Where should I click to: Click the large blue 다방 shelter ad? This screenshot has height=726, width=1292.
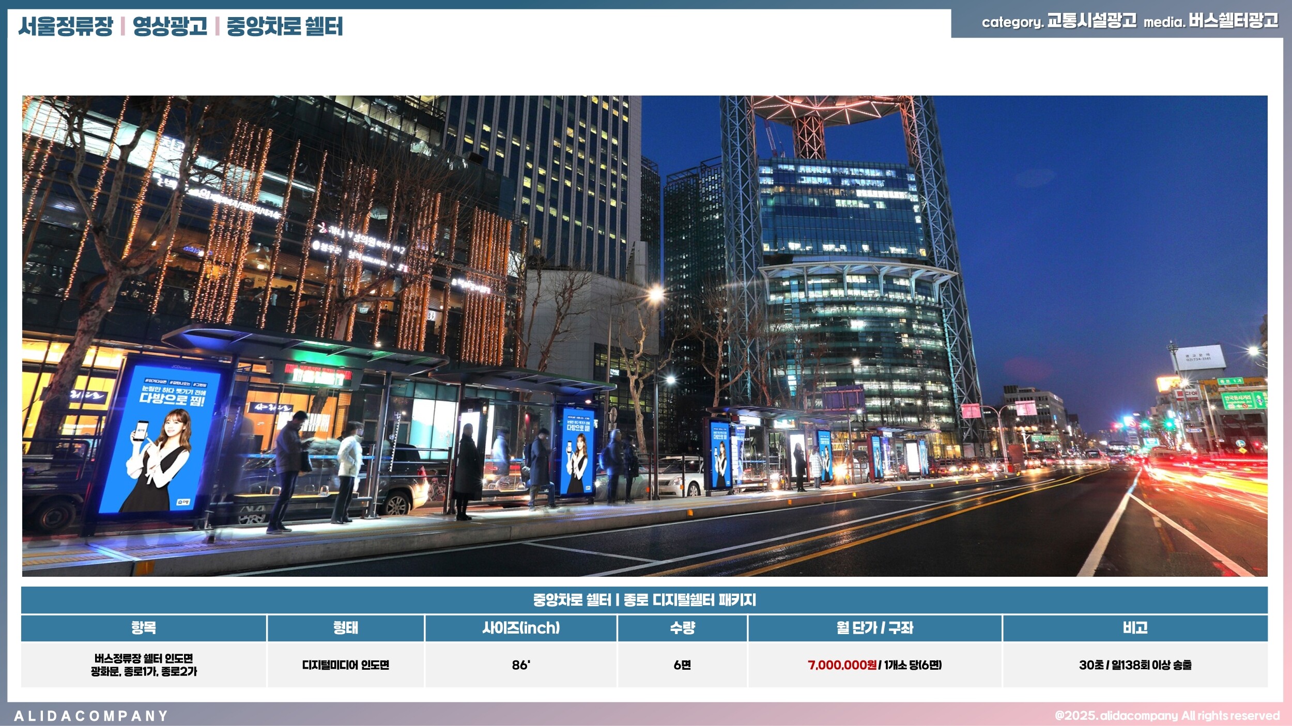click(x=159, y=439)
